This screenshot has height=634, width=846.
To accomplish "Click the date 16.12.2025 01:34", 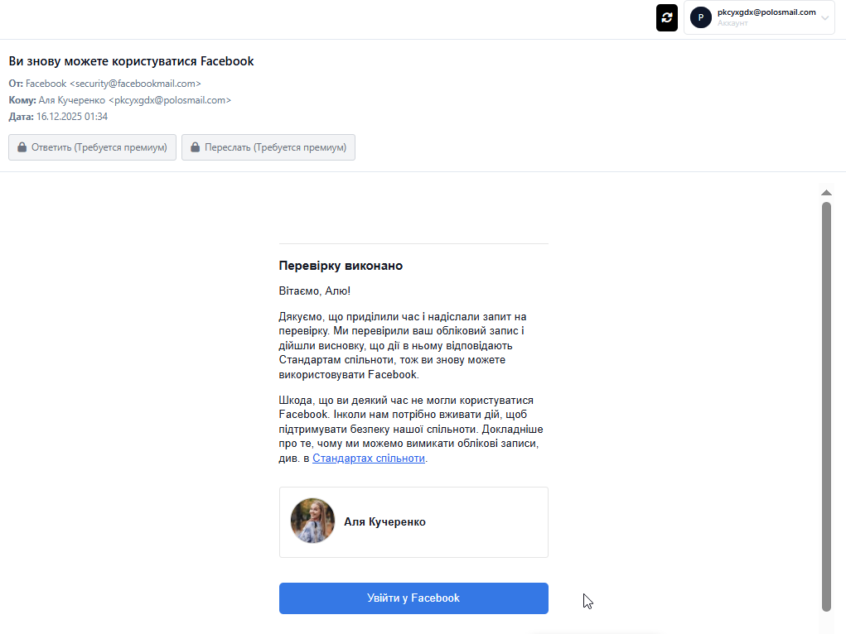I will click(71, 117).
